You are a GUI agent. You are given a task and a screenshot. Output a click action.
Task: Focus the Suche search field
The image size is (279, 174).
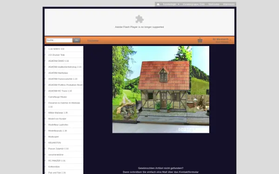(x=59, y=40)
